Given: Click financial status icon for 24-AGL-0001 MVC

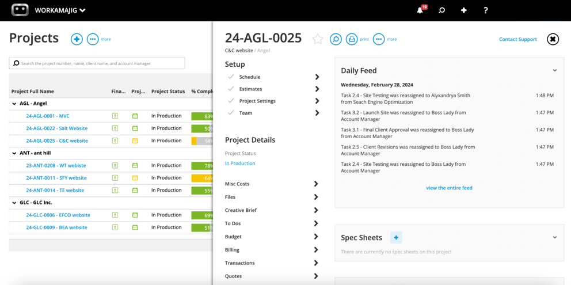Looking at the screenshot, I should [115, 116].
